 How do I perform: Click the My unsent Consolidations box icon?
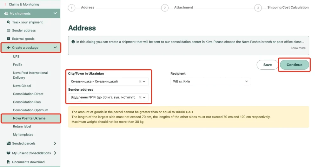[9, 153]
